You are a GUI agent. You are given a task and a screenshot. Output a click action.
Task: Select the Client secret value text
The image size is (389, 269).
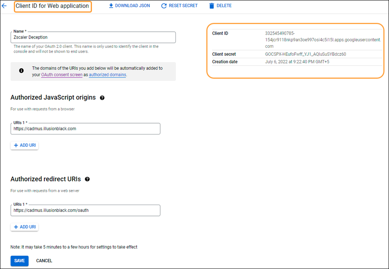(x=305, y=54)
